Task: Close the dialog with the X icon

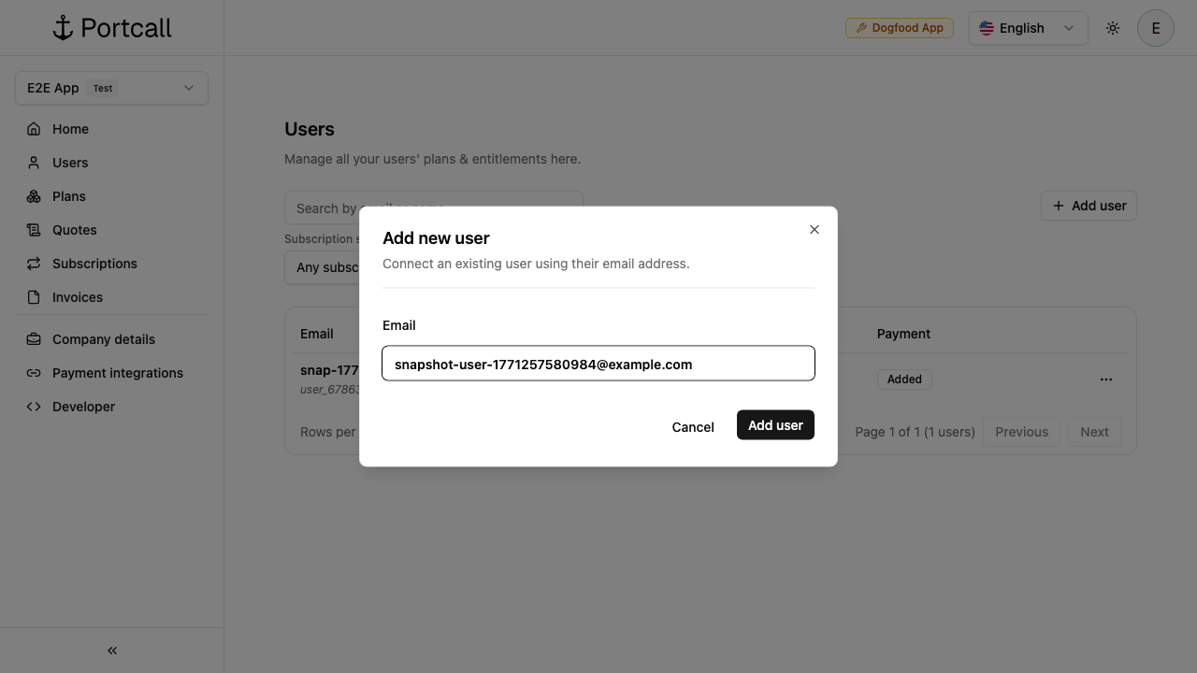Action: [815, 229]
